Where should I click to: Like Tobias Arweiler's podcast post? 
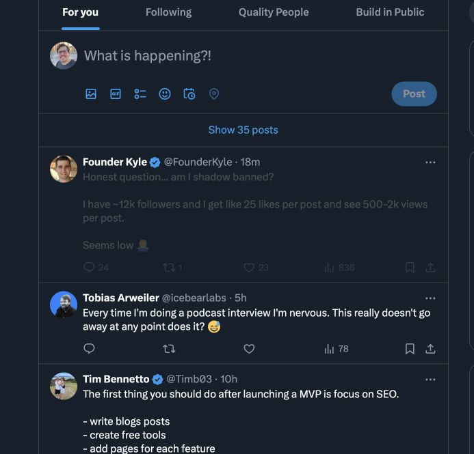click(x=249, y=349)
